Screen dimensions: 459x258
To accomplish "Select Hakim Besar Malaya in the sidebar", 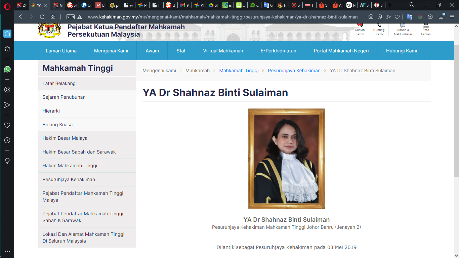I will tap(65, 138).
